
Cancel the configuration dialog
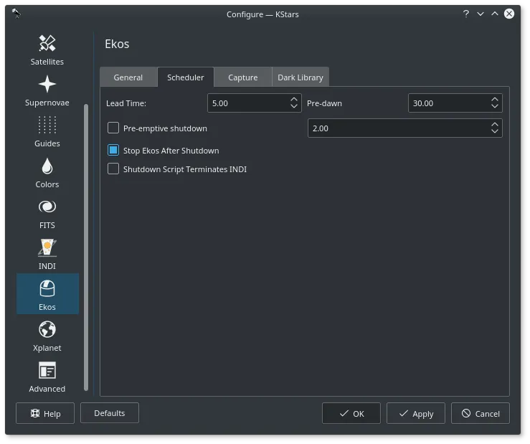481,413
